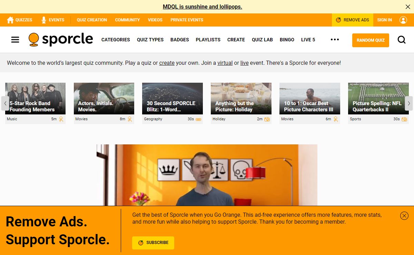Open the search magnifier icon
This screenshot has height=255, width=414.
pyautogui.click(x=402, y=40)
